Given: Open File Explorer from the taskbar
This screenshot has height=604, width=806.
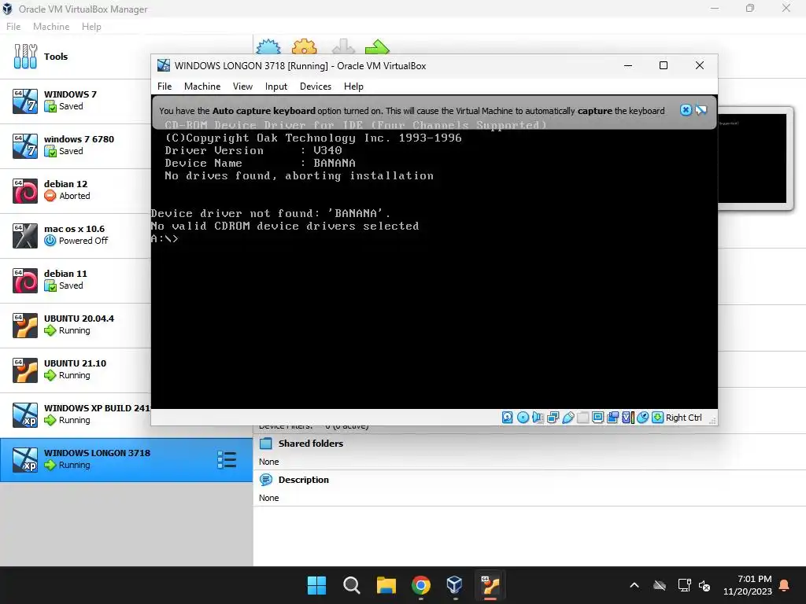Looking at the screenshot, I should click(x=386, y=585).
